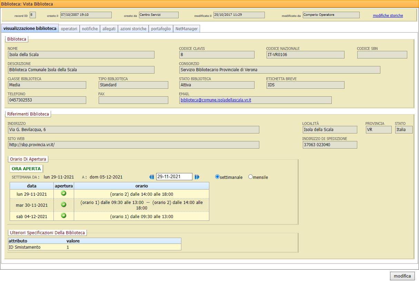The image size is (419, 281).
Task: Click green open status icon for mar 30-11-2021
Action: [x=63, y=205]
